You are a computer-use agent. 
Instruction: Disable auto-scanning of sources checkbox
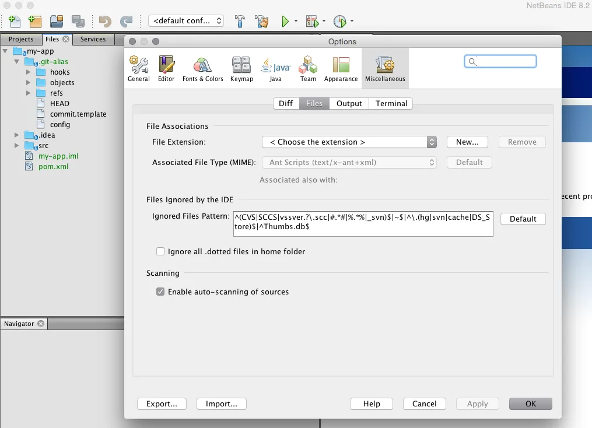pos(160,292)
